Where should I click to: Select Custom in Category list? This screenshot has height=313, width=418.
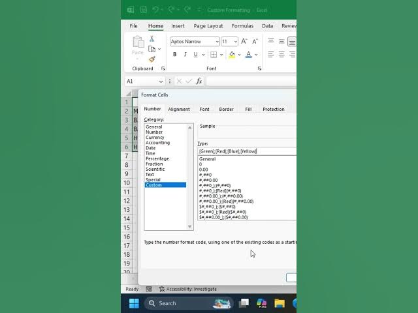click(x=165, y=185)
